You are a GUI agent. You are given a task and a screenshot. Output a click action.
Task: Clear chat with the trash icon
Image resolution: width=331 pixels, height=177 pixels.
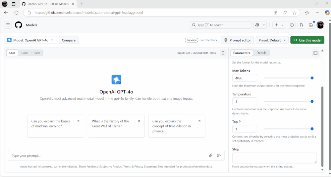coord(223,53)
